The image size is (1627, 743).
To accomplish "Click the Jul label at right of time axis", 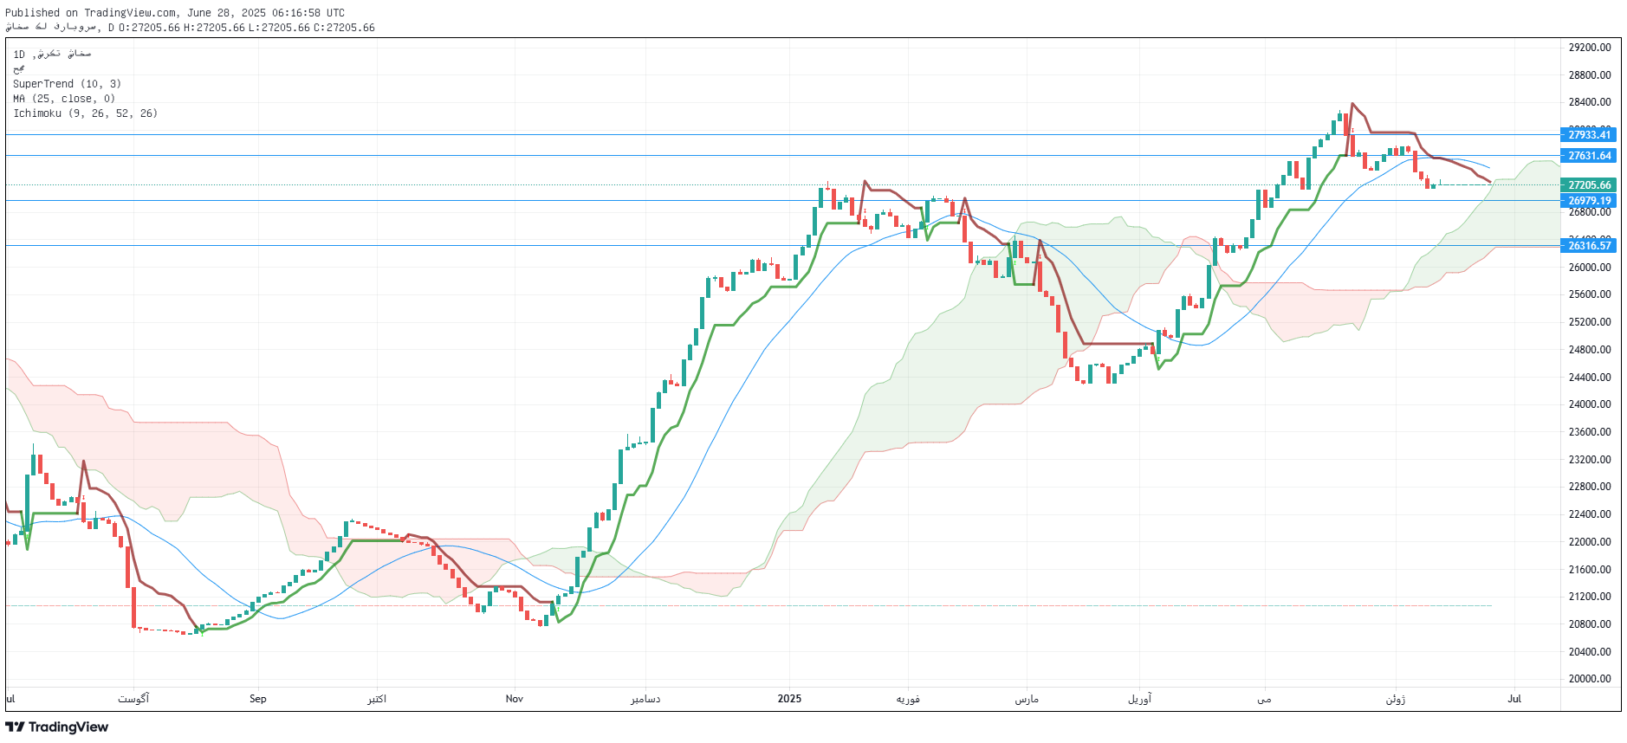I will (x=1514, y=699).
